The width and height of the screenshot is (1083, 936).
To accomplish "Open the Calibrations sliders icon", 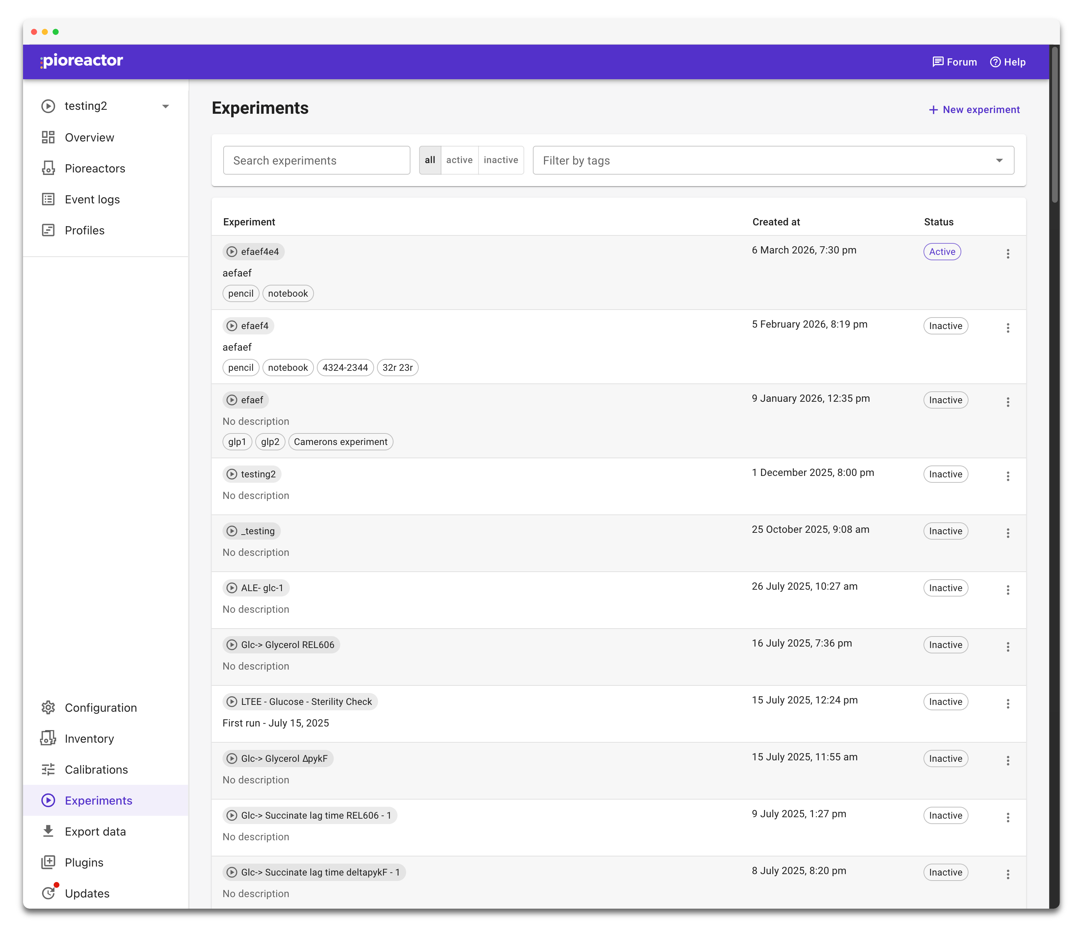I will coord(48,769).
